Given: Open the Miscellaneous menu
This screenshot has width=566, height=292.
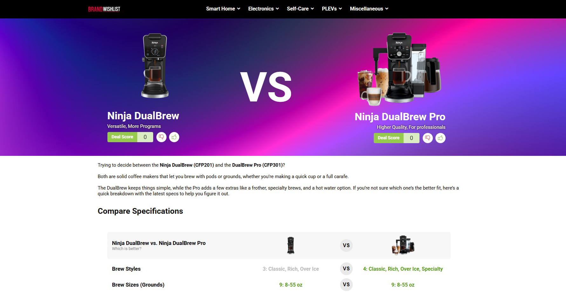Looking at the screenshot, I should coord(369,9).
